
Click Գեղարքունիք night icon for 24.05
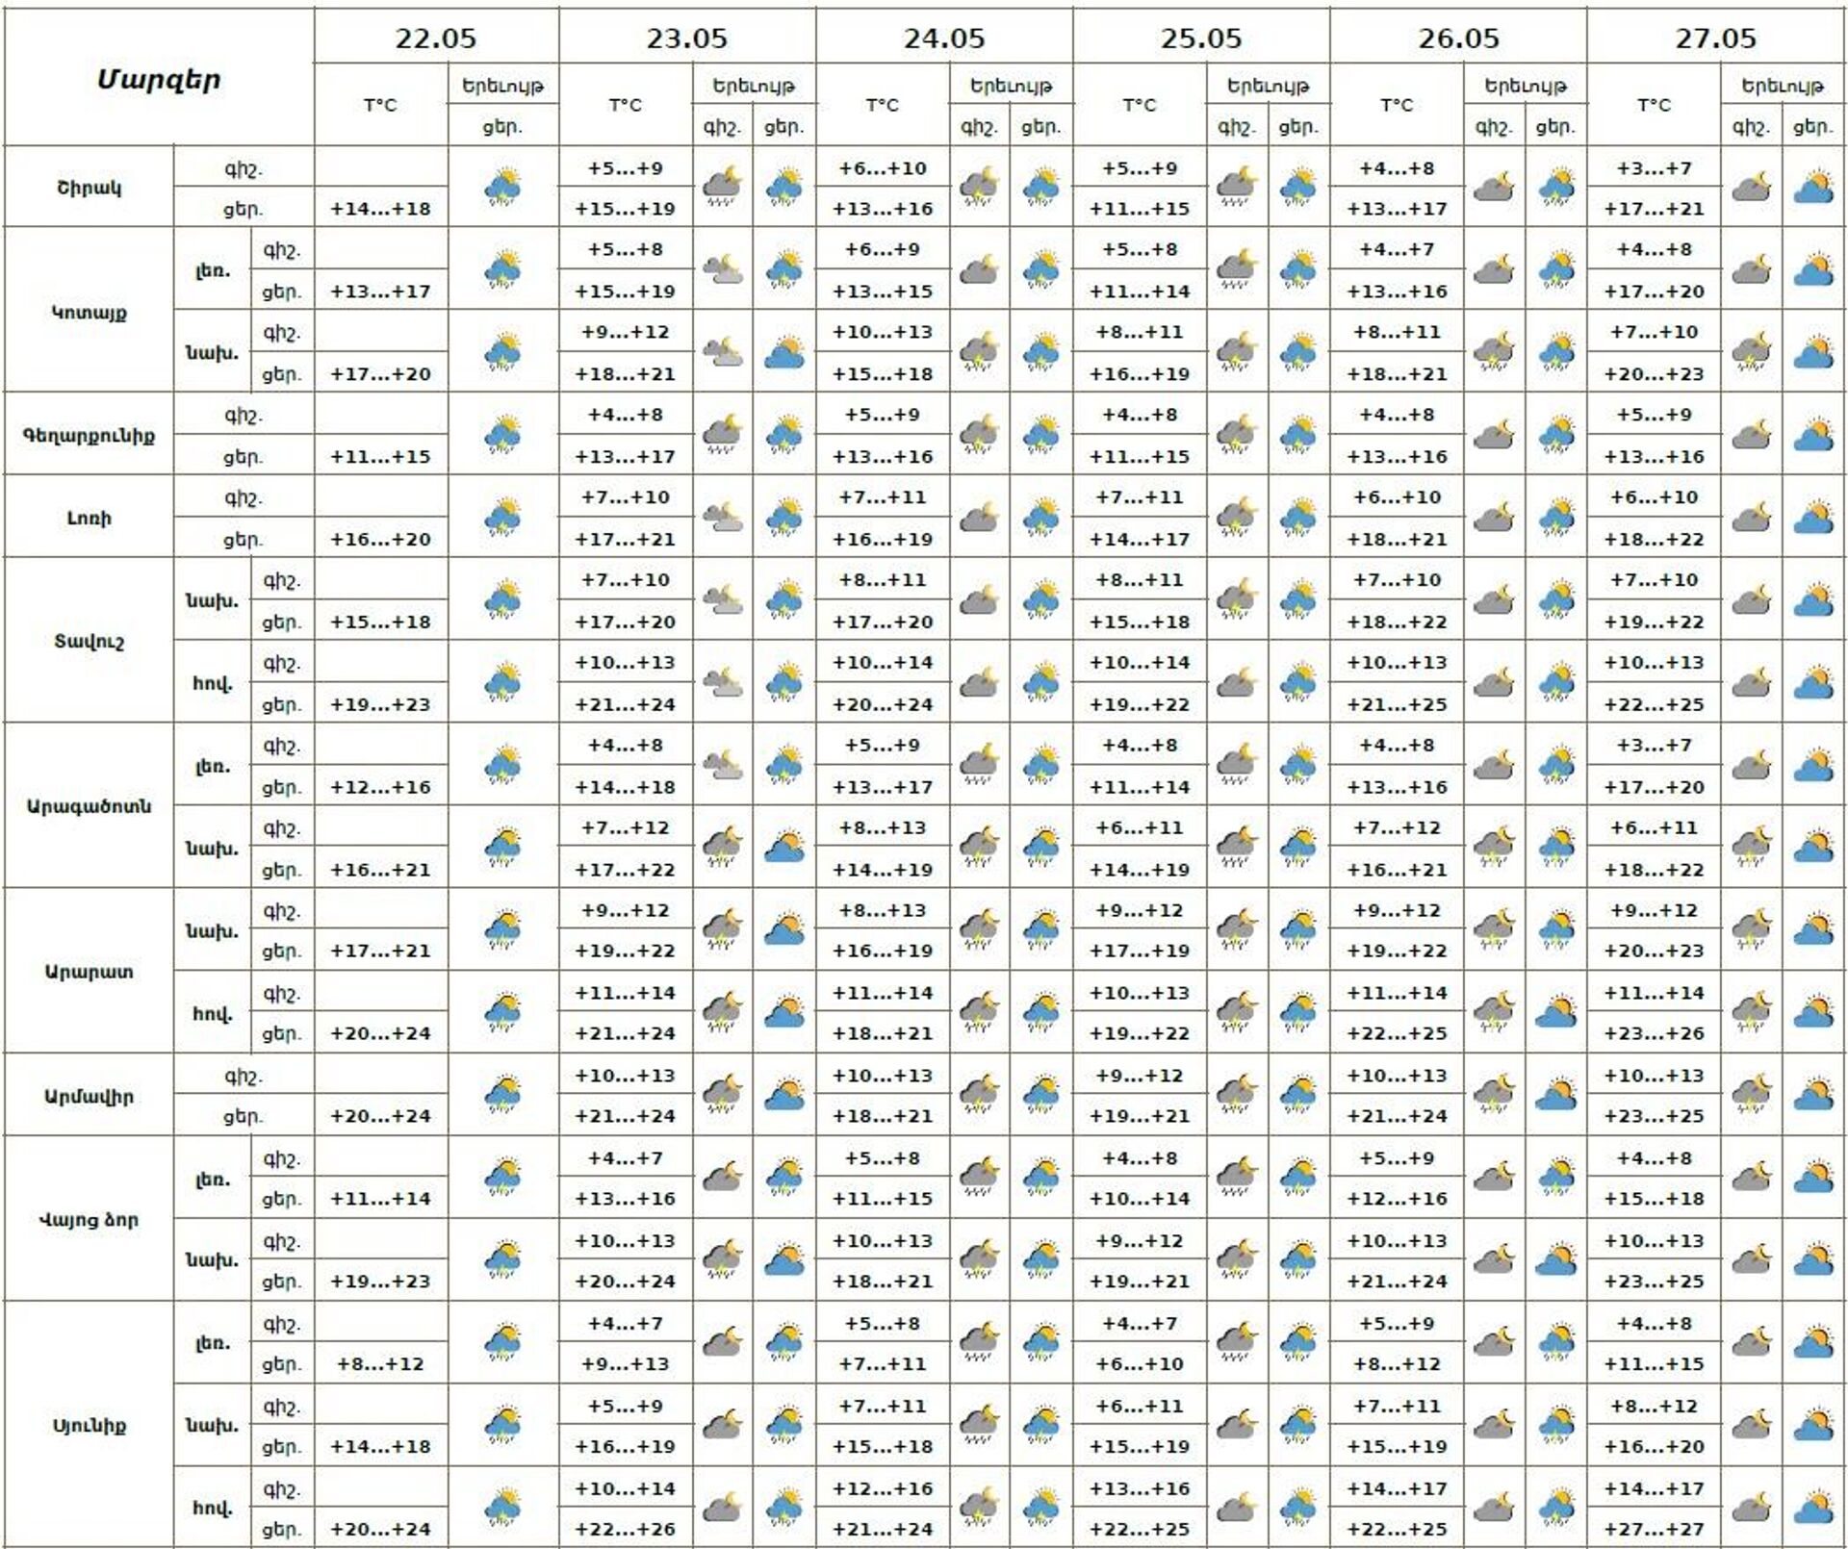coord(979,435)
